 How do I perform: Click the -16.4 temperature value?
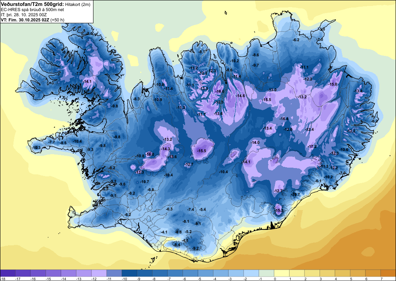tap(284, 119)
